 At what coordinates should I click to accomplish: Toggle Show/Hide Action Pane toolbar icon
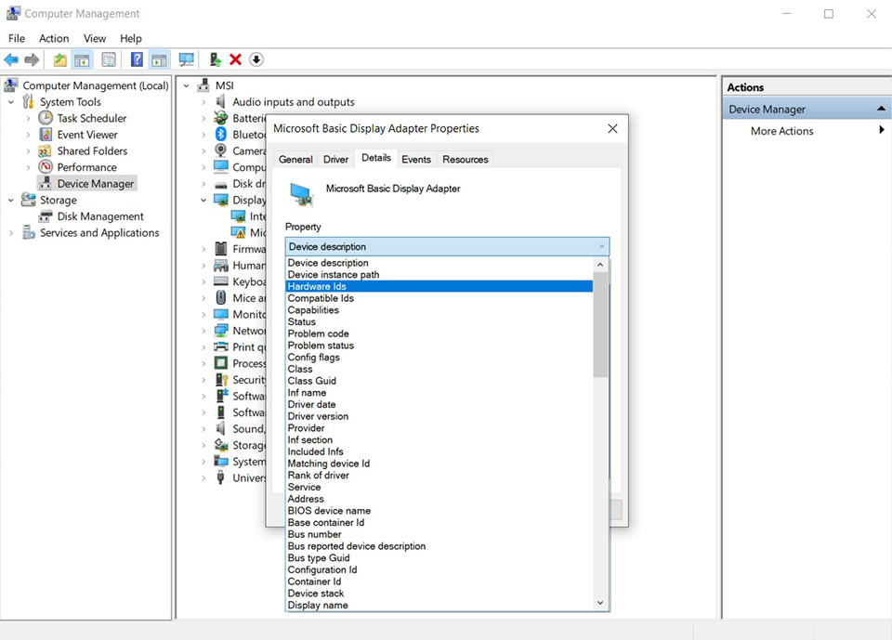pos(159,59)
